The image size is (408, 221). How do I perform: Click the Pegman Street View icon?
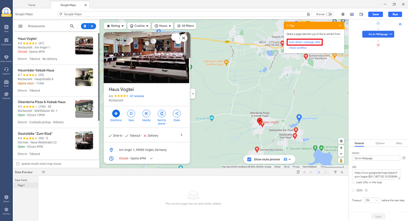(341, 161)
